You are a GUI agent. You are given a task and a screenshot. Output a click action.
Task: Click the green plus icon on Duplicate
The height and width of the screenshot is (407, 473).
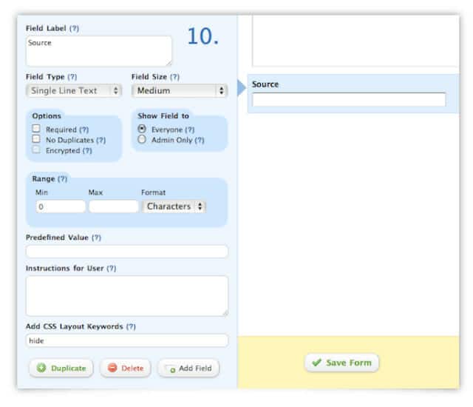tap(41, 368)
